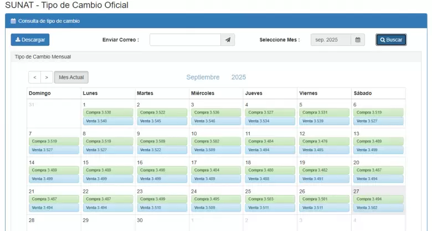
Task: Click the Descargar download button
Action: [x=30, y=40]
